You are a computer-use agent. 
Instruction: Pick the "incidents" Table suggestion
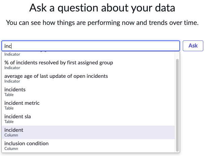coord(88,92)
